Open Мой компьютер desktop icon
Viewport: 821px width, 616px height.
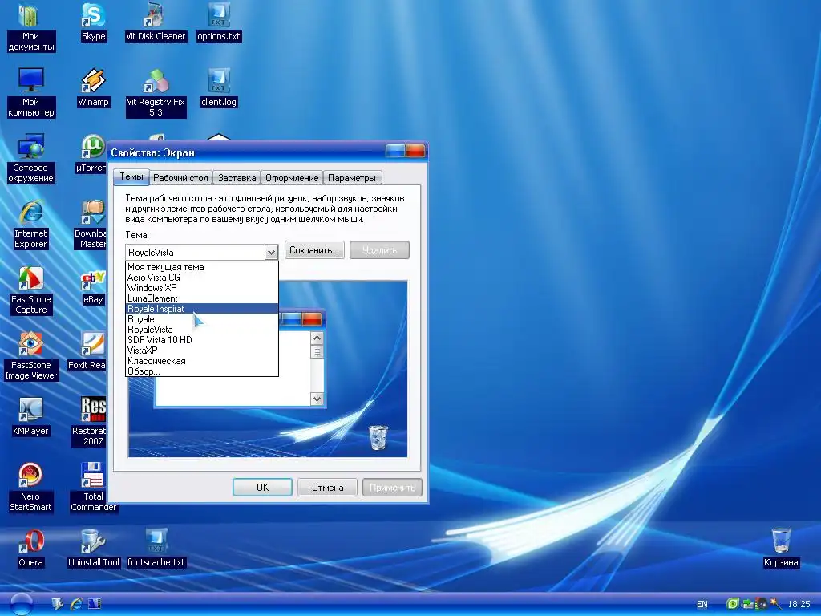click(31, 93)
